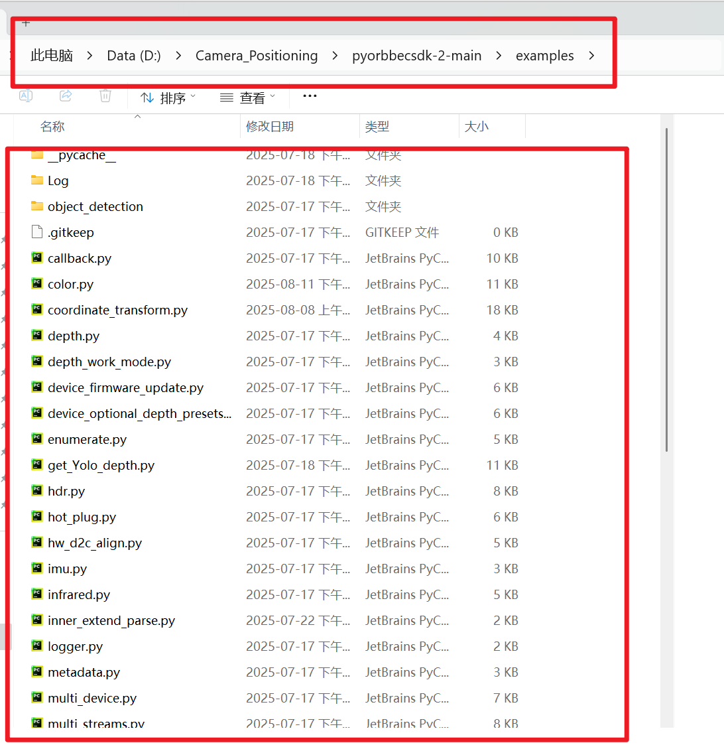Toggle the 名称 column sort order
The image size is (724, 745).
click(x=52, y=126)
